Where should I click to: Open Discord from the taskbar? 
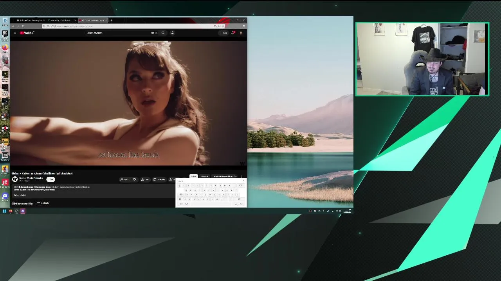[x=23, y=211]
